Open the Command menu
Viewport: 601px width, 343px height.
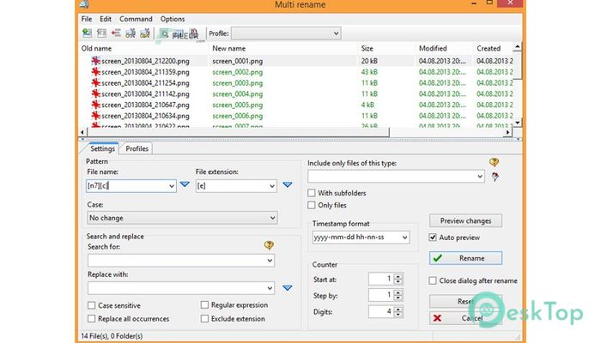pos(136,19)
